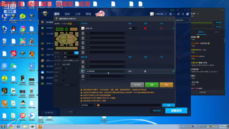Select the host player avatar in first slot
The image size is (229, 129).
point(83,28)
